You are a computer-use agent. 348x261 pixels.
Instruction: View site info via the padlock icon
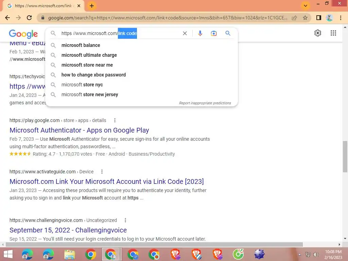[43, 18]
